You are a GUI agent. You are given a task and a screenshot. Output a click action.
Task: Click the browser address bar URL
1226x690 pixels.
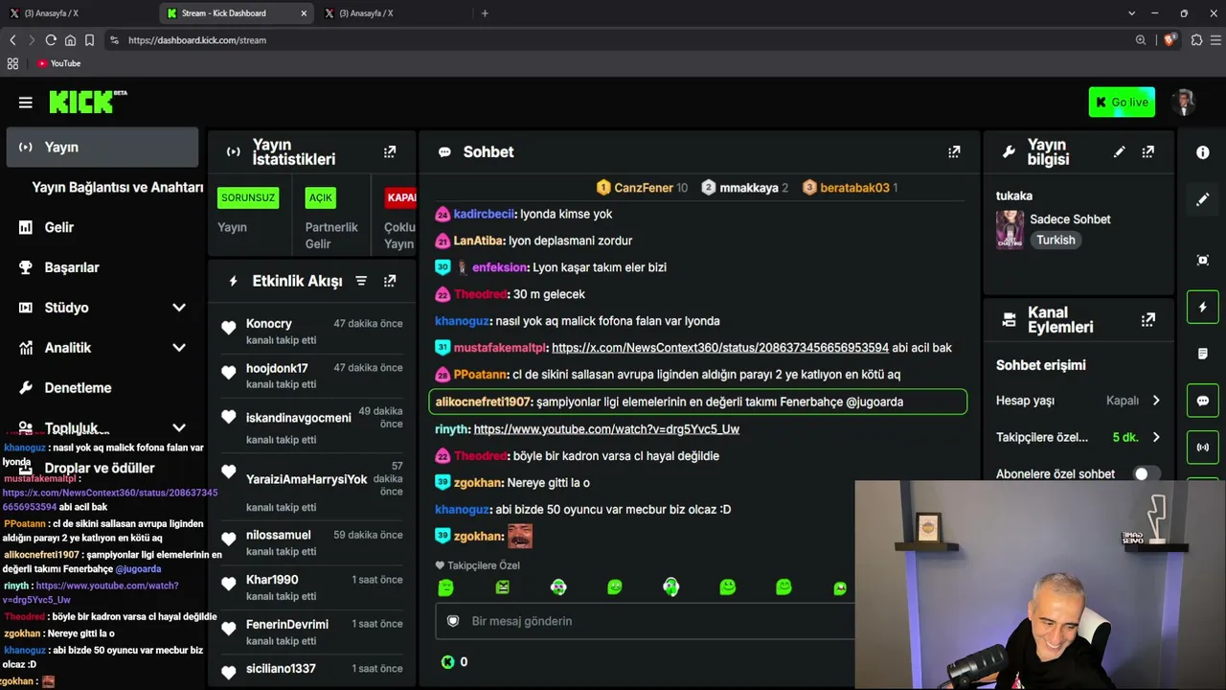coord(197,40)
